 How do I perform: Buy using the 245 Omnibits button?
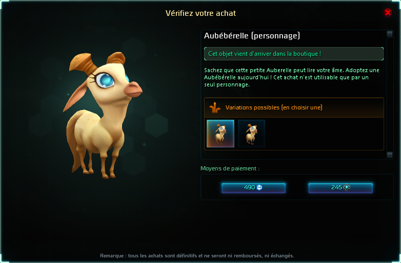[x=340, y=187]
